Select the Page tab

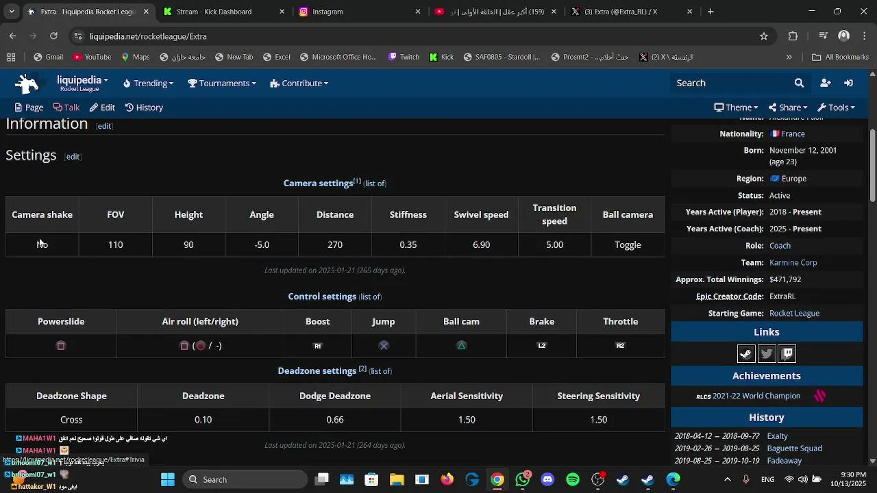click(x=29, y=108)
